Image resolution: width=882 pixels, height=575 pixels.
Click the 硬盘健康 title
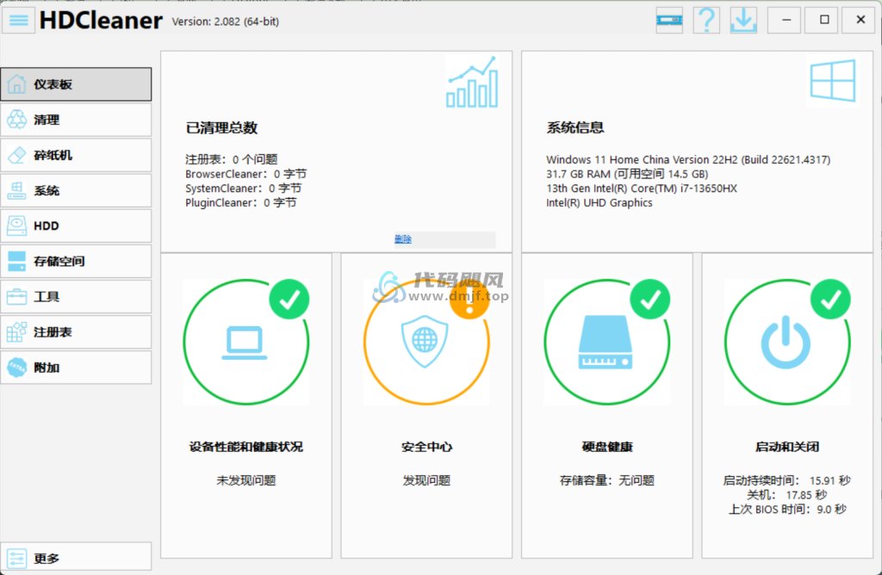tap(607, 447)
